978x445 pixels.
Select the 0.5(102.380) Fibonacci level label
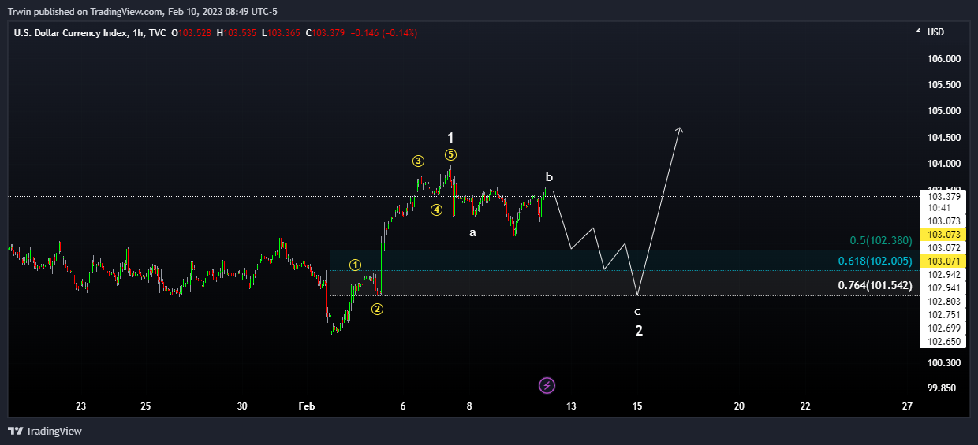(x=880, y=240)
